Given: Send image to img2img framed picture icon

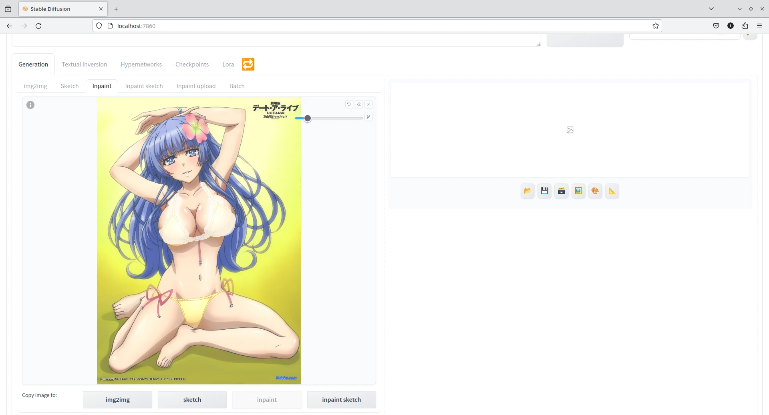Looking at the screenshot, I should pyautogui.click(x=578, y=191).
